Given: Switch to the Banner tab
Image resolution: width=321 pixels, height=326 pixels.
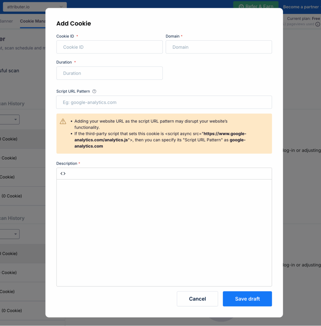Looking at the screenshot, I should (6, 21).
